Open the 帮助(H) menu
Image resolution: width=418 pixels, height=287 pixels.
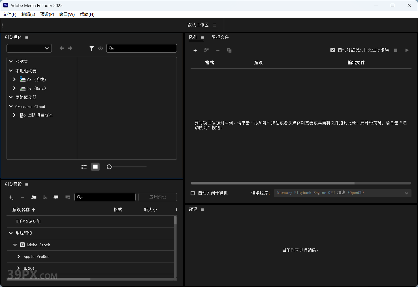click(87, 14)
